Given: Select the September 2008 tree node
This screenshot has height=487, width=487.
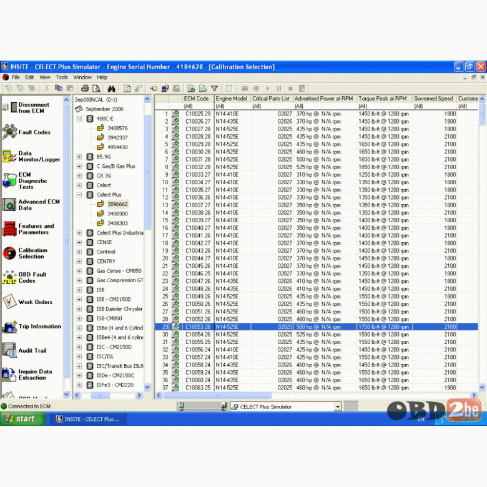Looking at the screenshot, I should click(104, 109).
